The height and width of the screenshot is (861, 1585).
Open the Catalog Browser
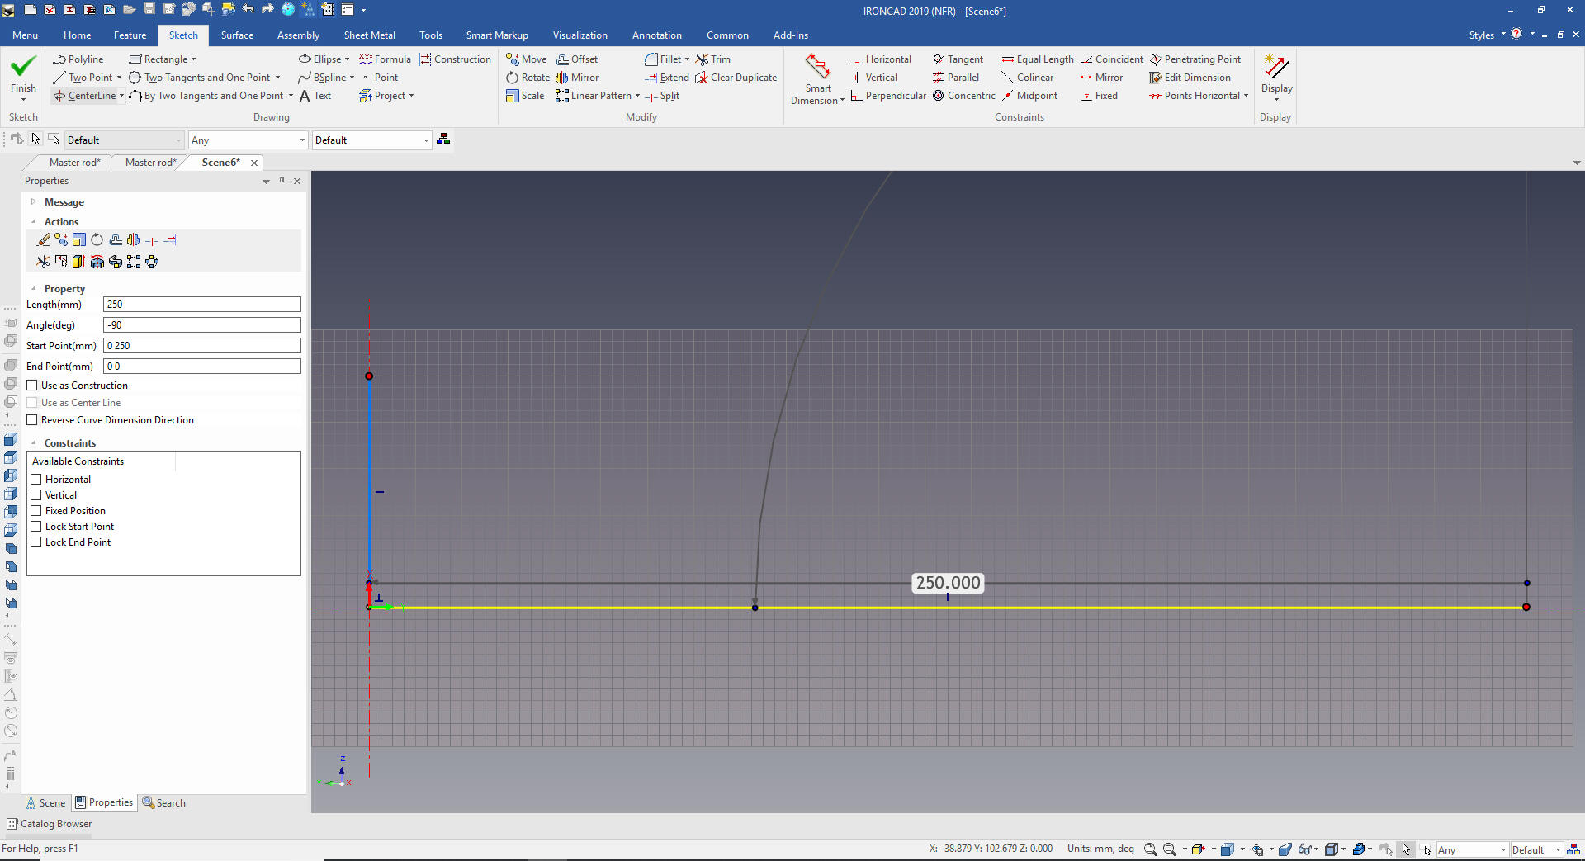tap(50, 824)
